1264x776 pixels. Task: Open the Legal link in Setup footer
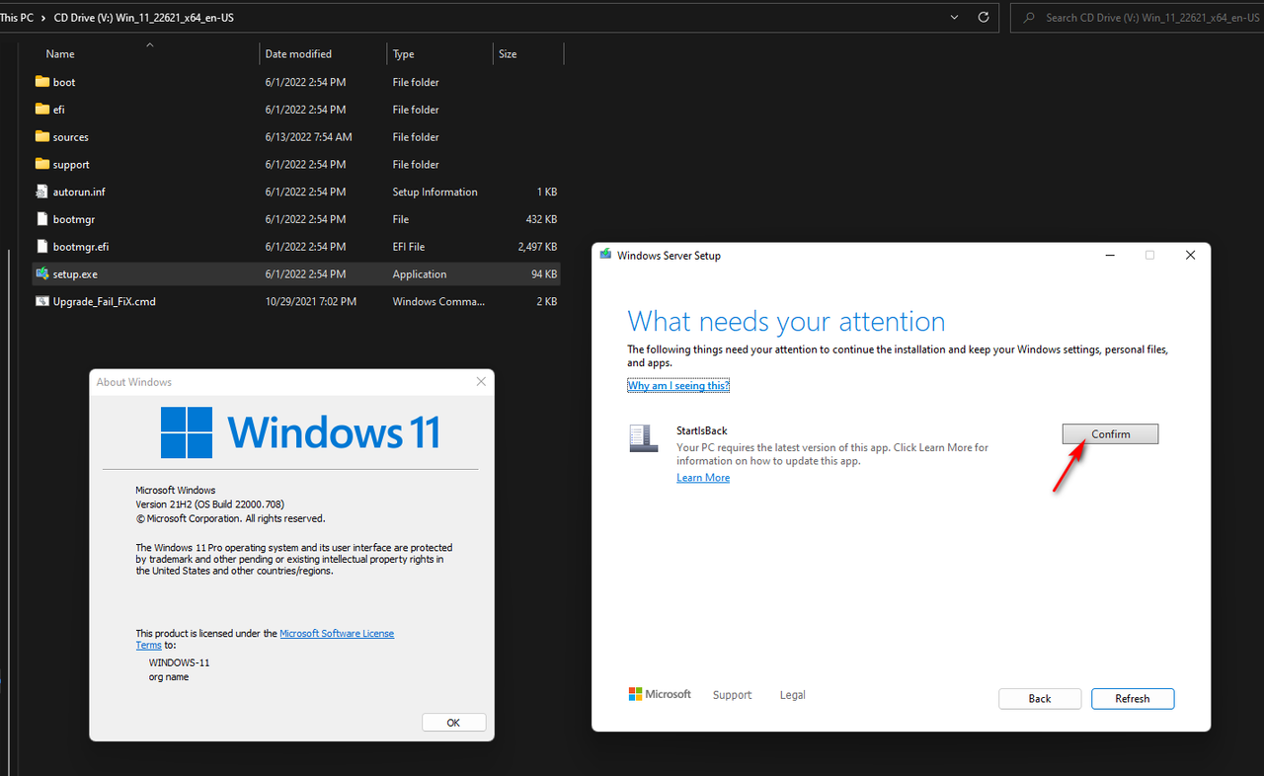pos(793,695)
